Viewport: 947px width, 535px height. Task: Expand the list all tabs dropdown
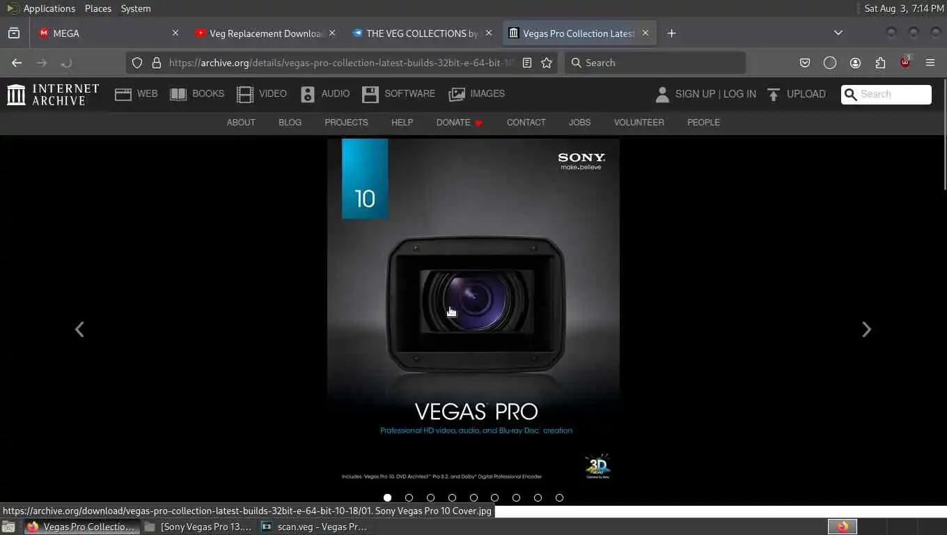pyautogui.click(x=838, y=33)
